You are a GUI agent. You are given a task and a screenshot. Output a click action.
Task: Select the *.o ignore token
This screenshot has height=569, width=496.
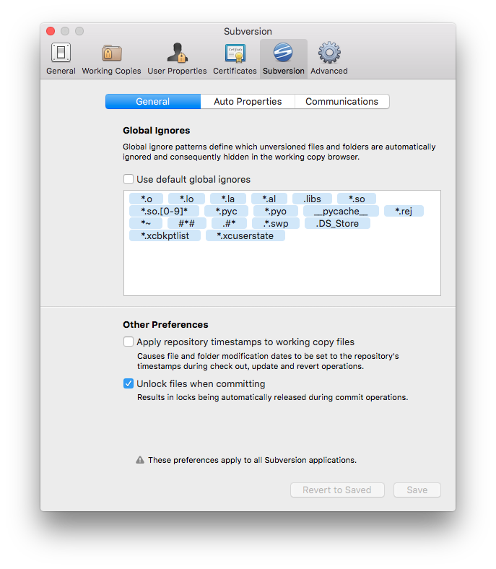pos(147,199)
